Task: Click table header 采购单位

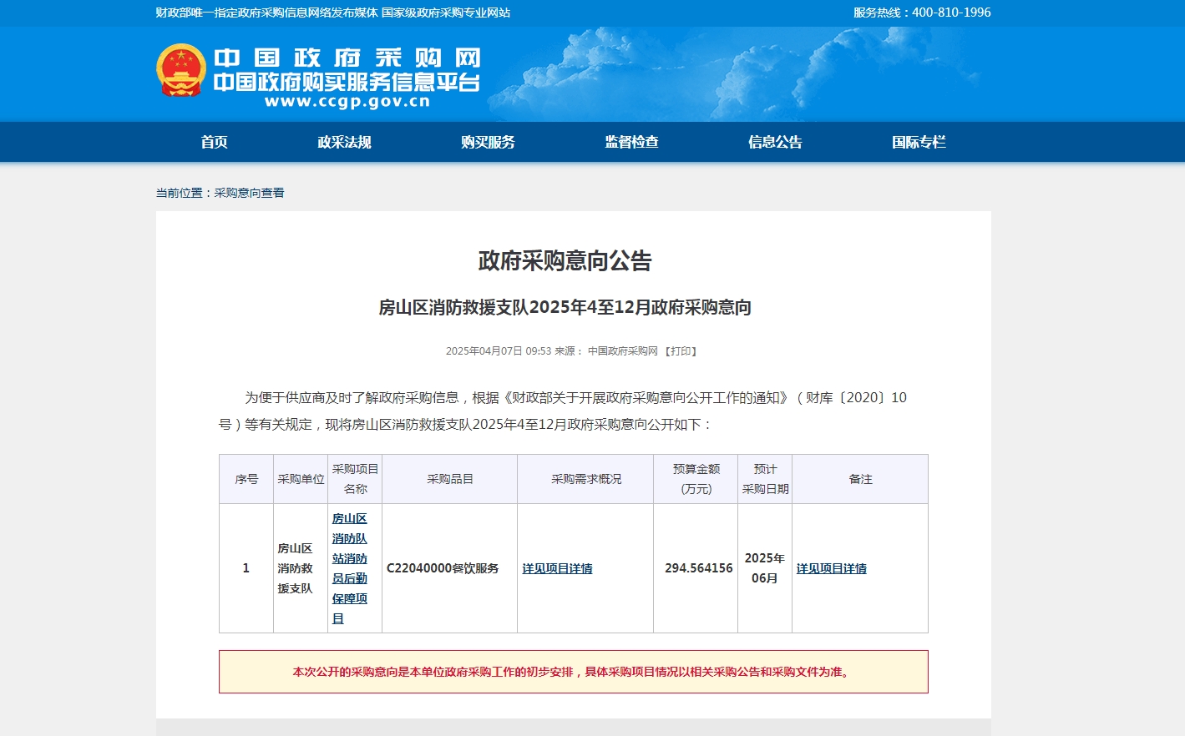Action: [301, 479]
